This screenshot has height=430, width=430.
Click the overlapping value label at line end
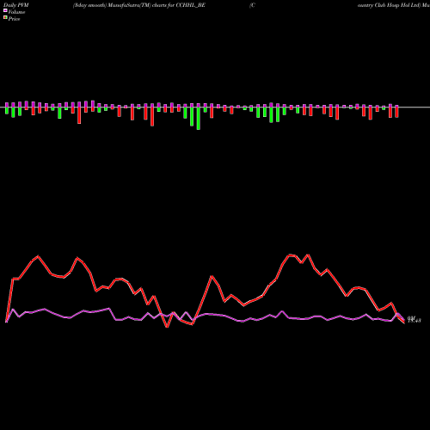point(414,319)
